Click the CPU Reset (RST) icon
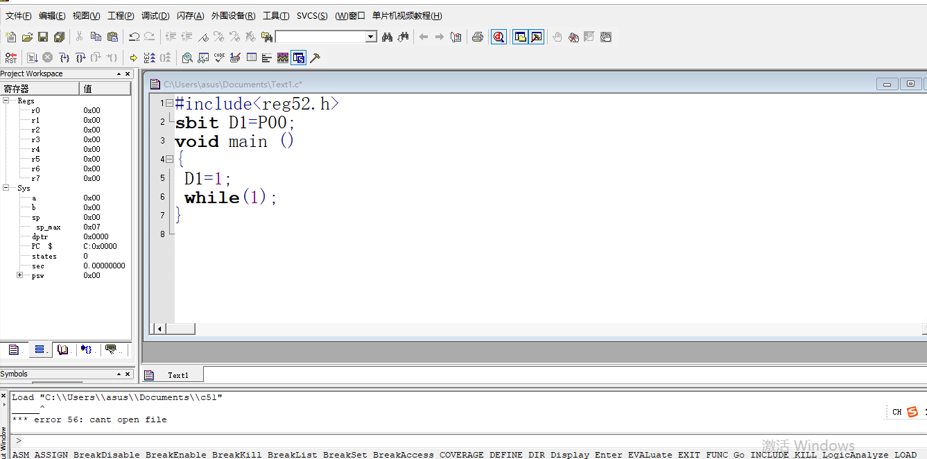 (x=11, y=58)
